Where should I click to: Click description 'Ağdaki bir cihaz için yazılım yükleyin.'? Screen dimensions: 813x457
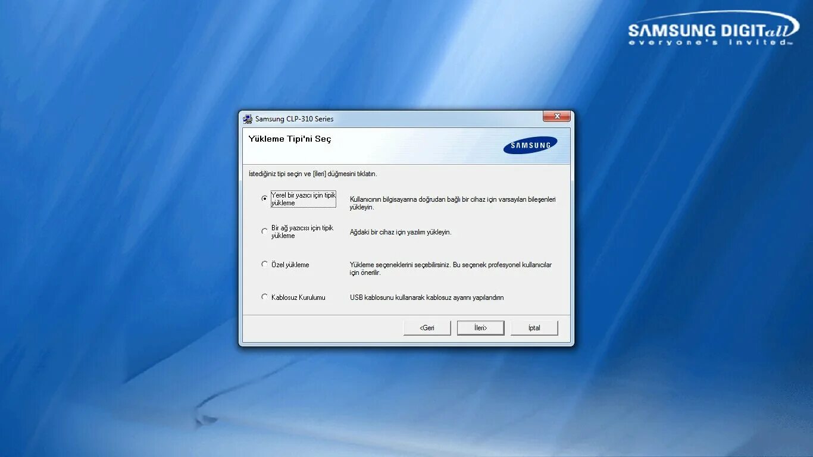coord(401,232)
